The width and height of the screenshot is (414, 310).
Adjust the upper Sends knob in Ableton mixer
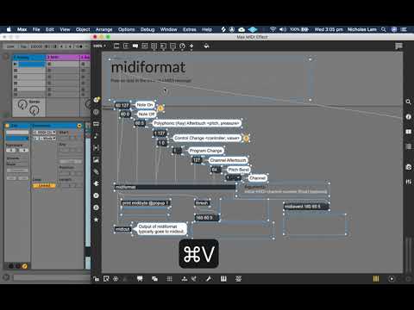pyautogui.click(x=22, y=104)
